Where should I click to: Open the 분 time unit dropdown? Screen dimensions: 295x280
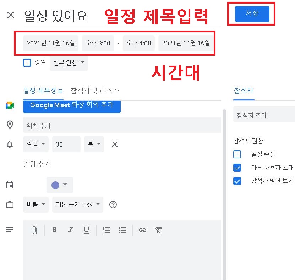click(x=94, y=144)
